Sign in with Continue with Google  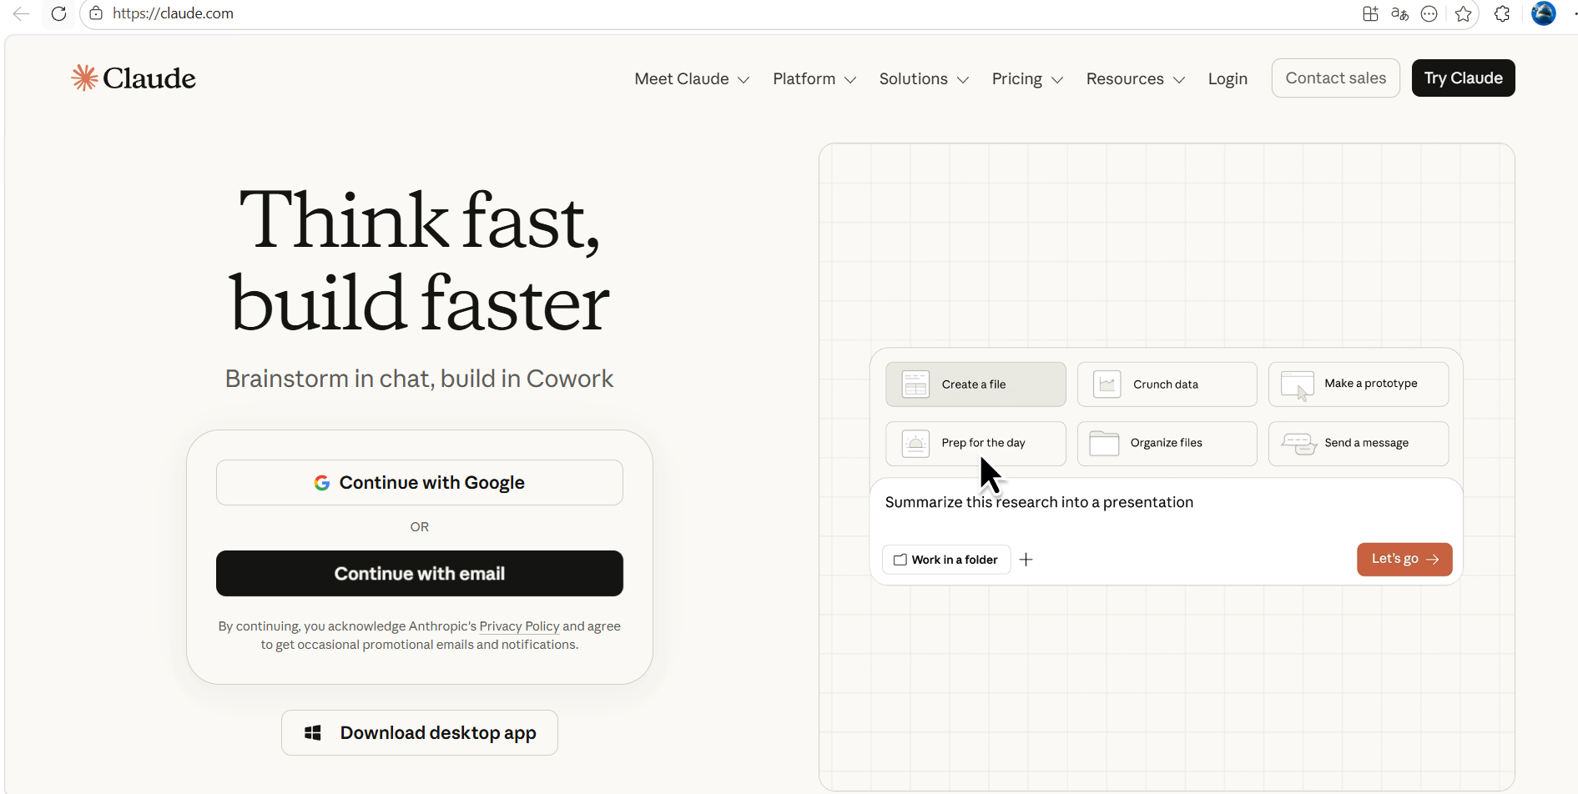point(420,482)
